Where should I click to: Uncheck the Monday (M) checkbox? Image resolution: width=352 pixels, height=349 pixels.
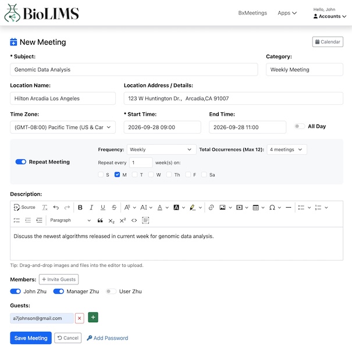pyautogui.click(x=117, y=174)
